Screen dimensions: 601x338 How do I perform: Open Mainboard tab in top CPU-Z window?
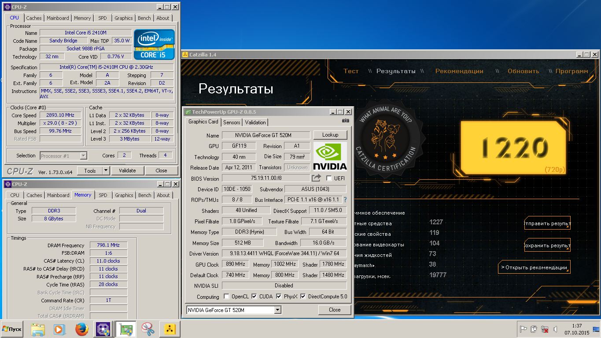(x=58, y=18)
